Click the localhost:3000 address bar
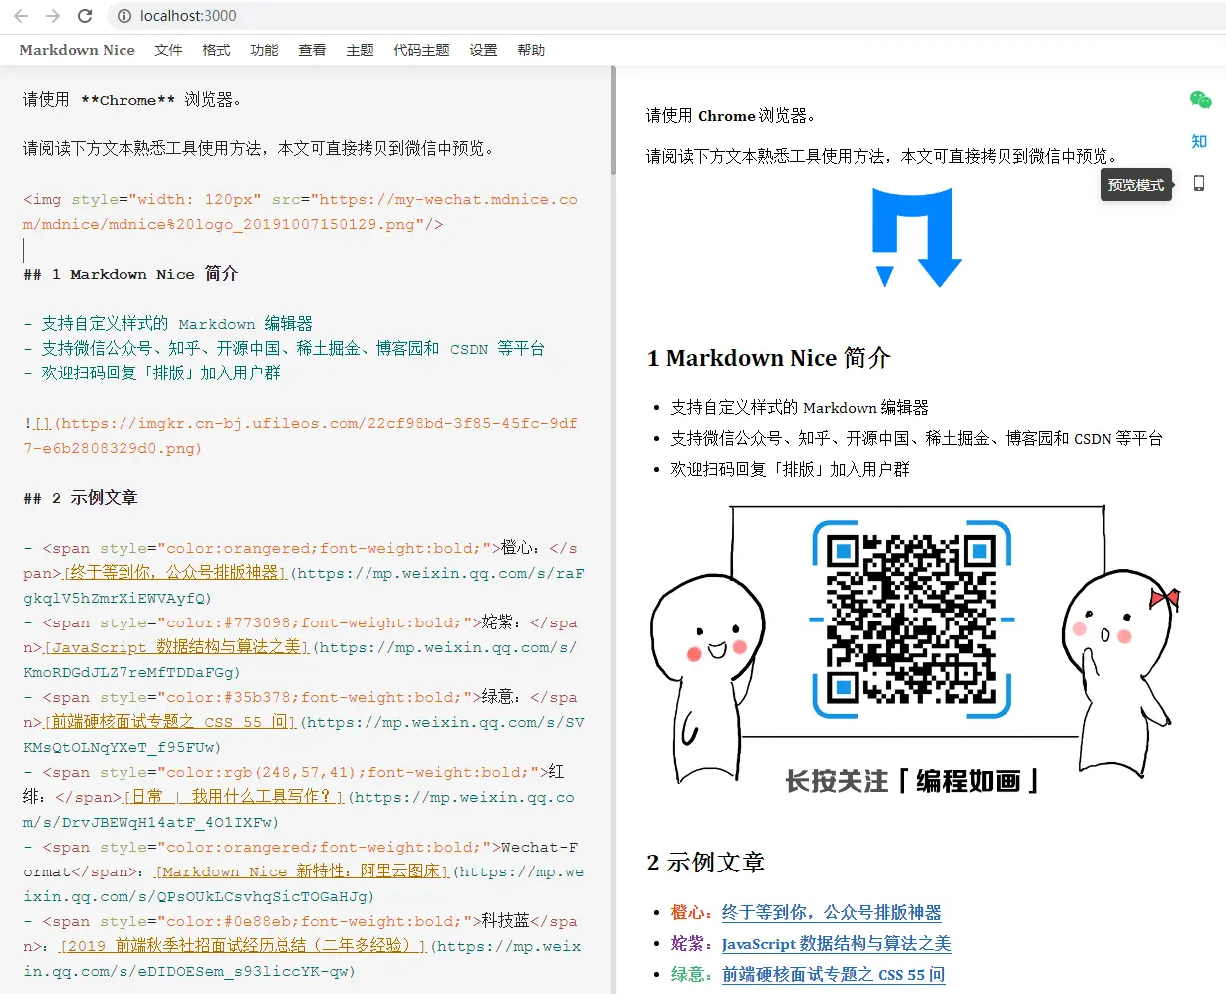This screenshot has width=1226, height=994. 188,16
